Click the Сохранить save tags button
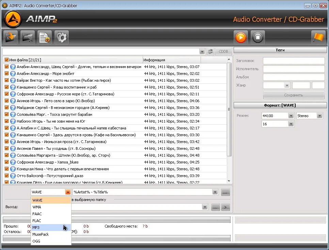The width and height of the screenshot is (329, 250). 294,95
